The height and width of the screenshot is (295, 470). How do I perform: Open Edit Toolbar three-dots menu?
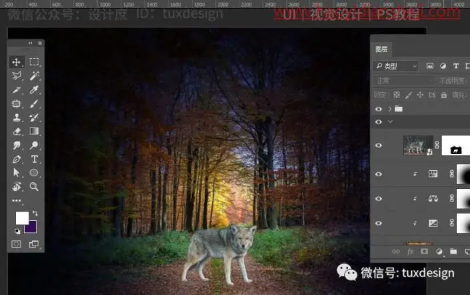tap(17, 200)
